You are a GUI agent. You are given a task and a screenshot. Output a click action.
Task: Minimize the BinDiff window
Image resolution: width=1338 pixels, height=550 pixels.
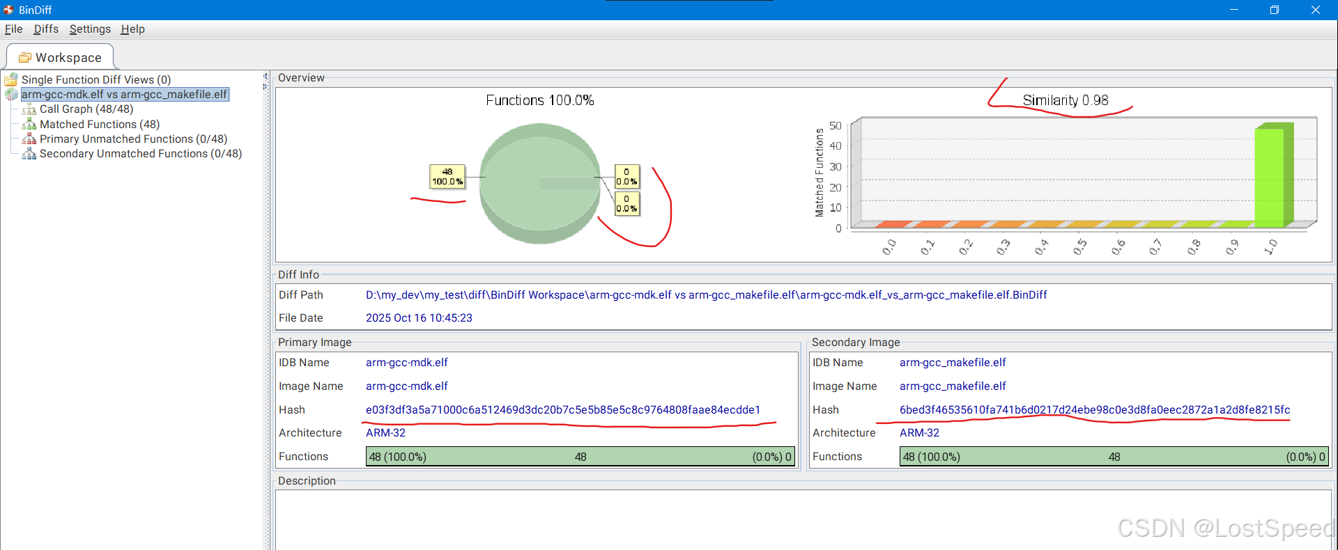(x=1234, y=10)
